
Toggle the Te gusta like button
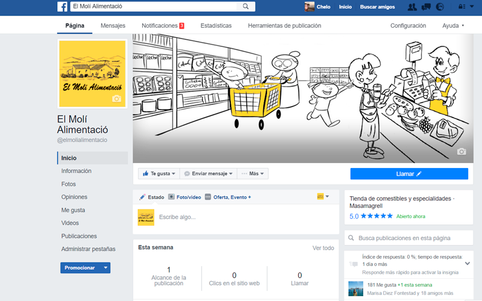[x=158, y=173]
